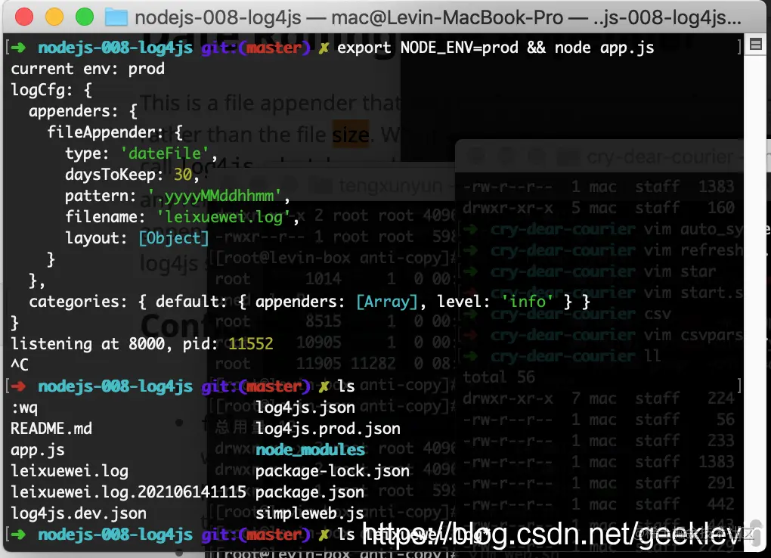Image resolution: width=771 pixels, height=558 pixels.
Task: Click log4js.dev.json in the listing
Action: click(x=79, y=513)
